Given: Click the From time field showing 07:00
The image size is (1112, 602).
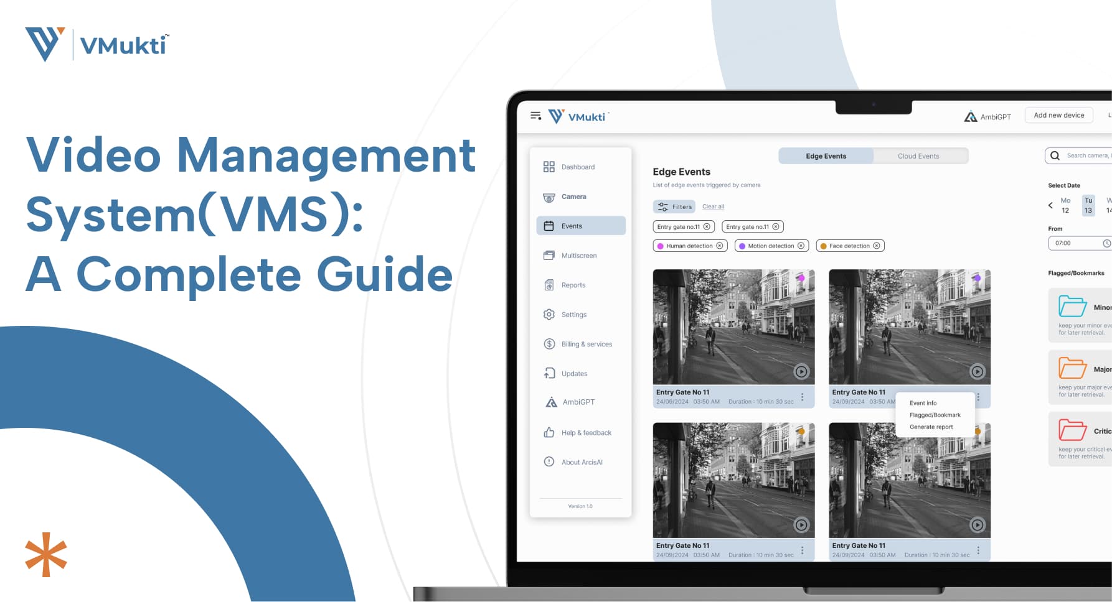Looking at the screenshot, I should (x=1080, y=243).
